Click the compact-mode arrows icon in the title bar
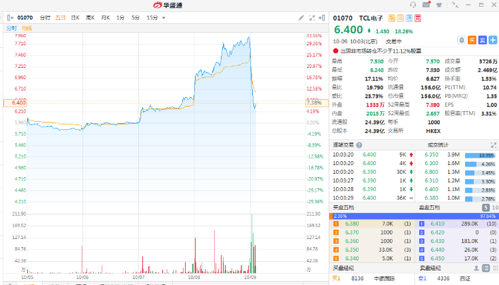Image resolution: width=499 pixels, height=285 pixels. click(x=455, y=5)
